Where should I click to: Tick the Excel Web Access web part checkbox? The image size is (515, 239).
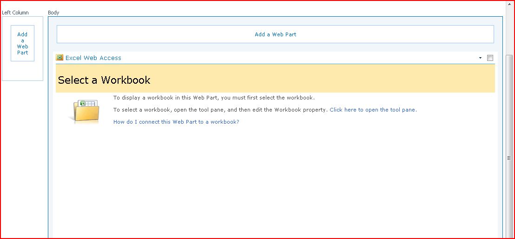(490, 58)
